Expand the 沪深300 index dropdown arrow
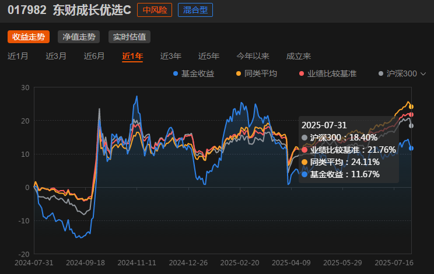 click(x=423, y=74)
